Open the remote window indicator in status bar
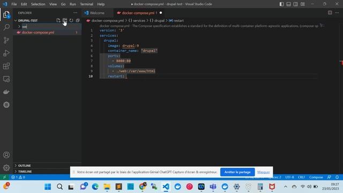 (4, 177)
